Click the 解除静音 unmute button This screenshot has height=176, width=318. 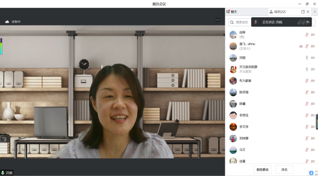[262, 170]
